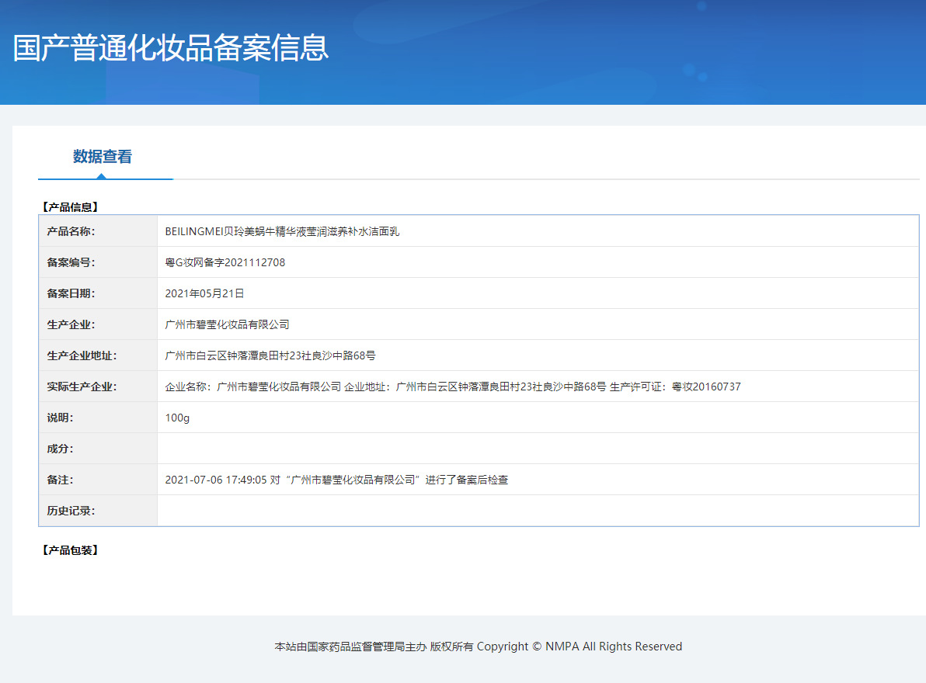The height and width of the screenshot is (683, 926).
Task: Click the 备注 inspection record text
Action: pyautogui.click(x=336, y=480)
